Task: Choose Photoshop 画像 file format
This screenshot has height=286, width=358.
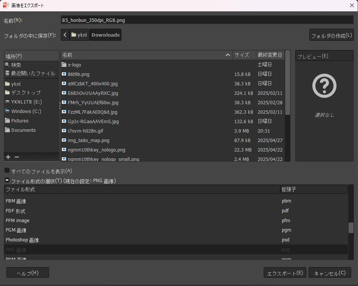Action: pos(176,240)
